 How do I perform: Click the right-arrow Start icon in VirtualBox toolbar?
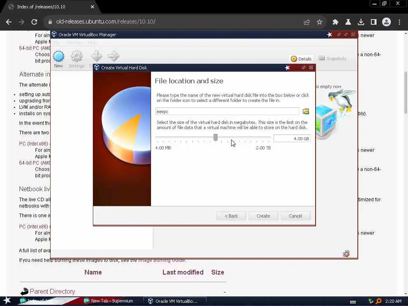114,56
